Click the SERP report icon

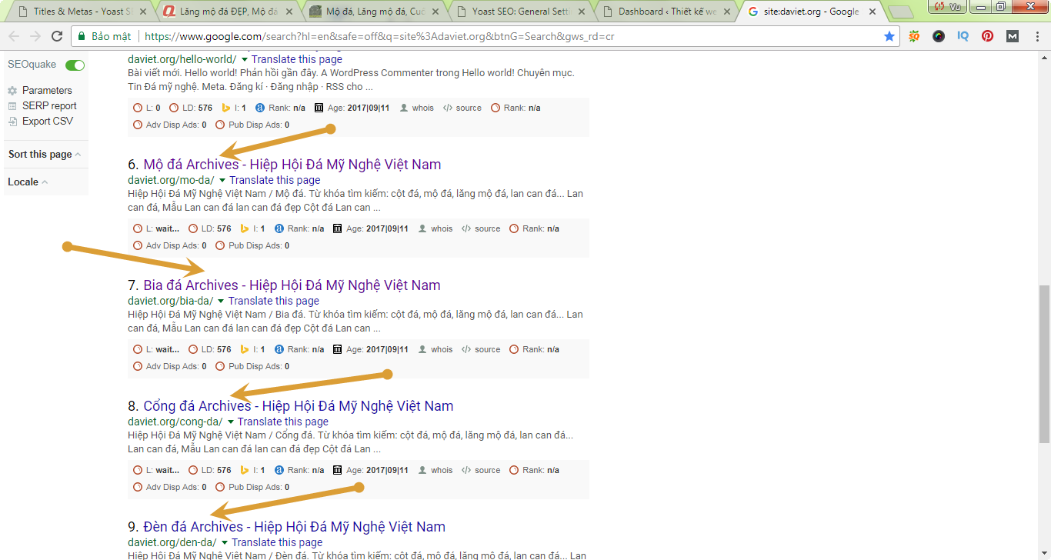[x=12, y=106]
